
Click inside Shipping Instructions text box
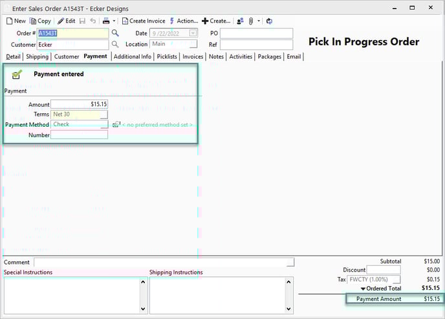[218, 296]
